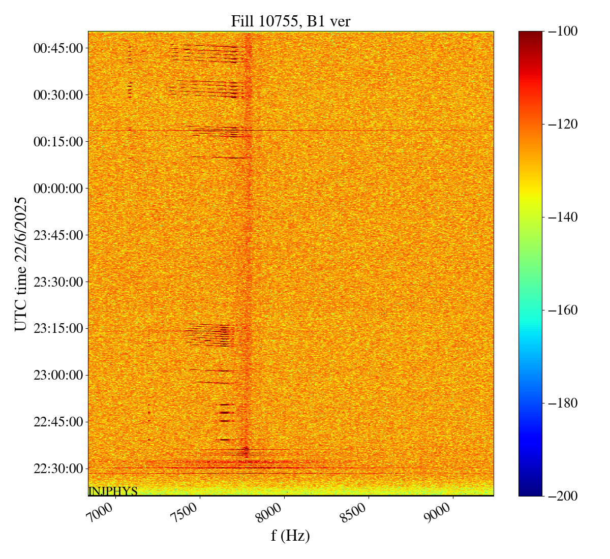Image resolution: width=610 pixels, height=559 pixels.
Task: Select the INJPHYS annotation text
Action: point(113,491)
